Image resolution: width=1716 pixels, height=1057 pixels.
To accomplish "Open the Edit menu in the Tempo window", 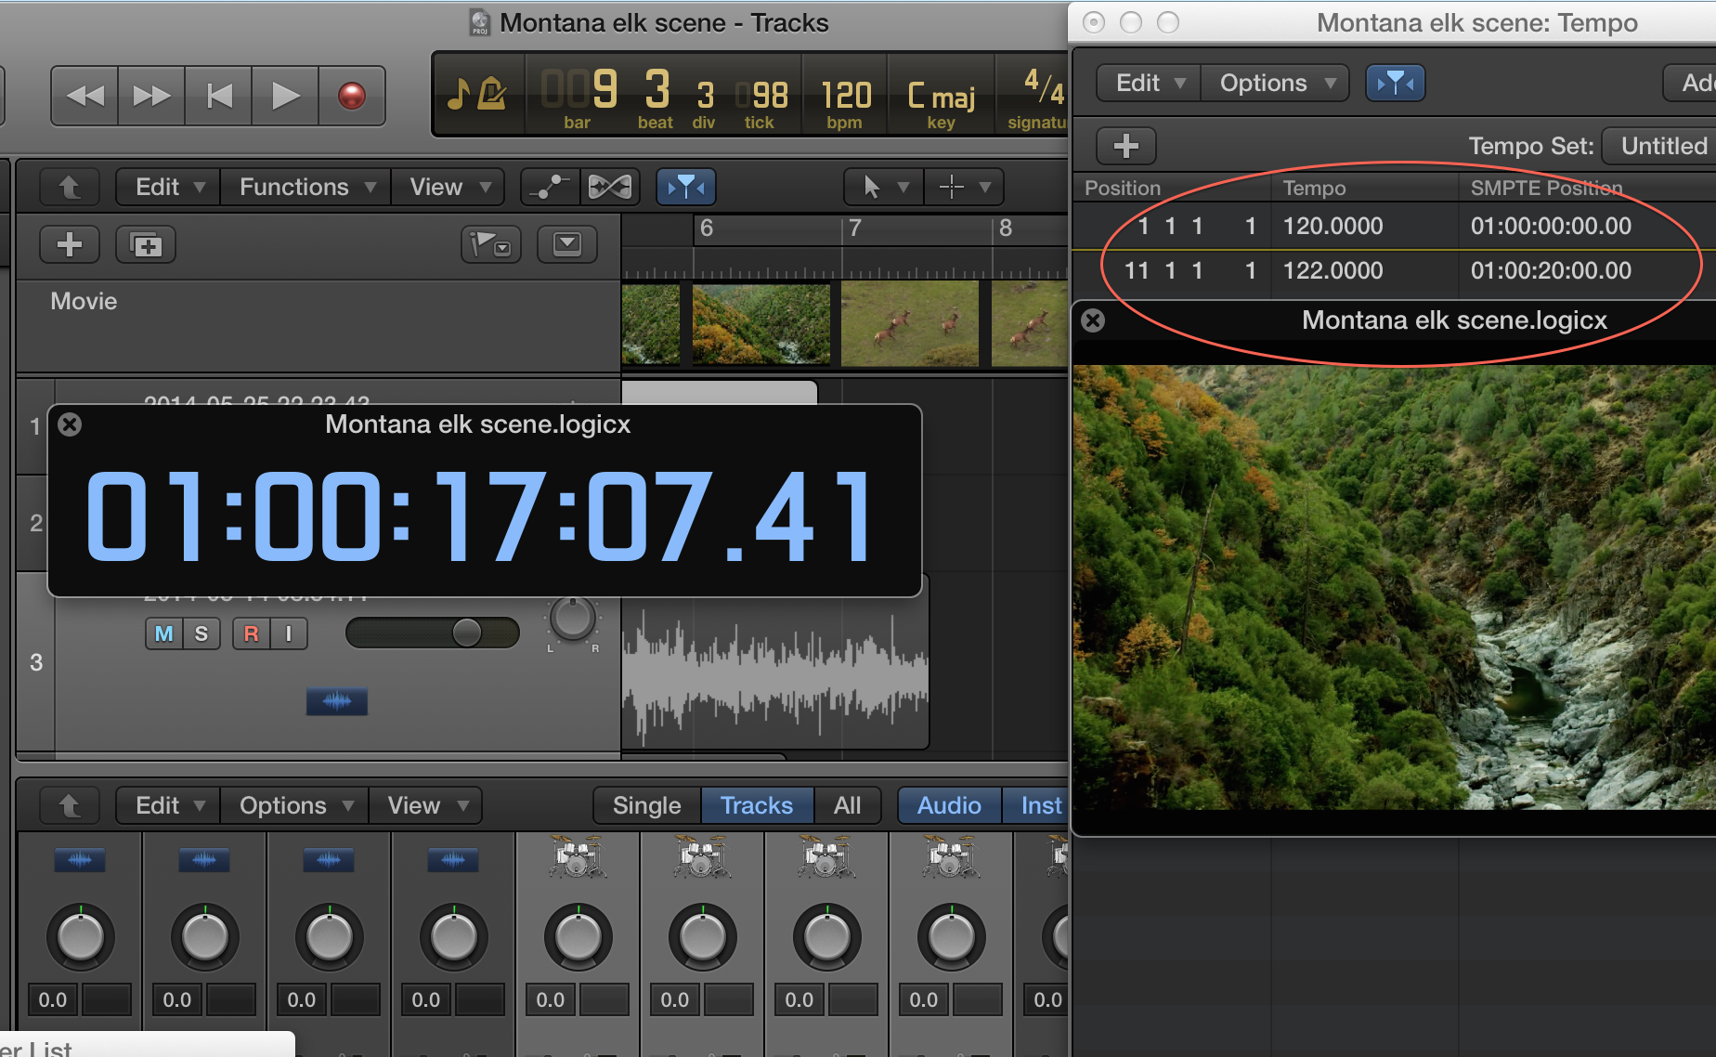I will [x=1150, y=83].
